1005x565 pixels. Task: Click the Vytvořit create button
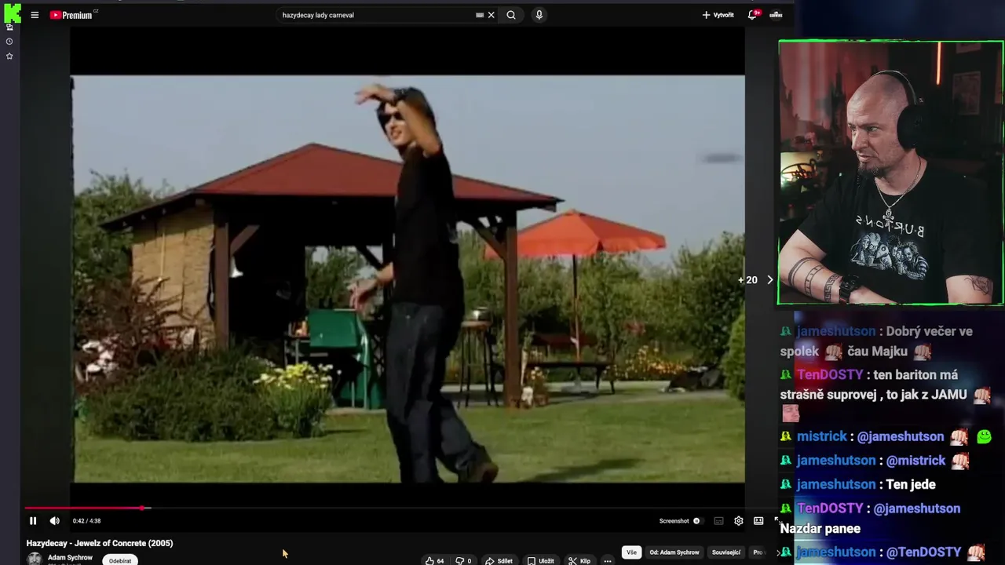pos(718,15)
